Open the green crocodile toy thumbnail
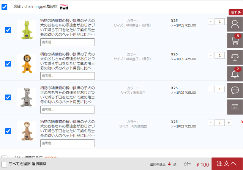This screenshot has height=170, width=243. coord(27,30)
